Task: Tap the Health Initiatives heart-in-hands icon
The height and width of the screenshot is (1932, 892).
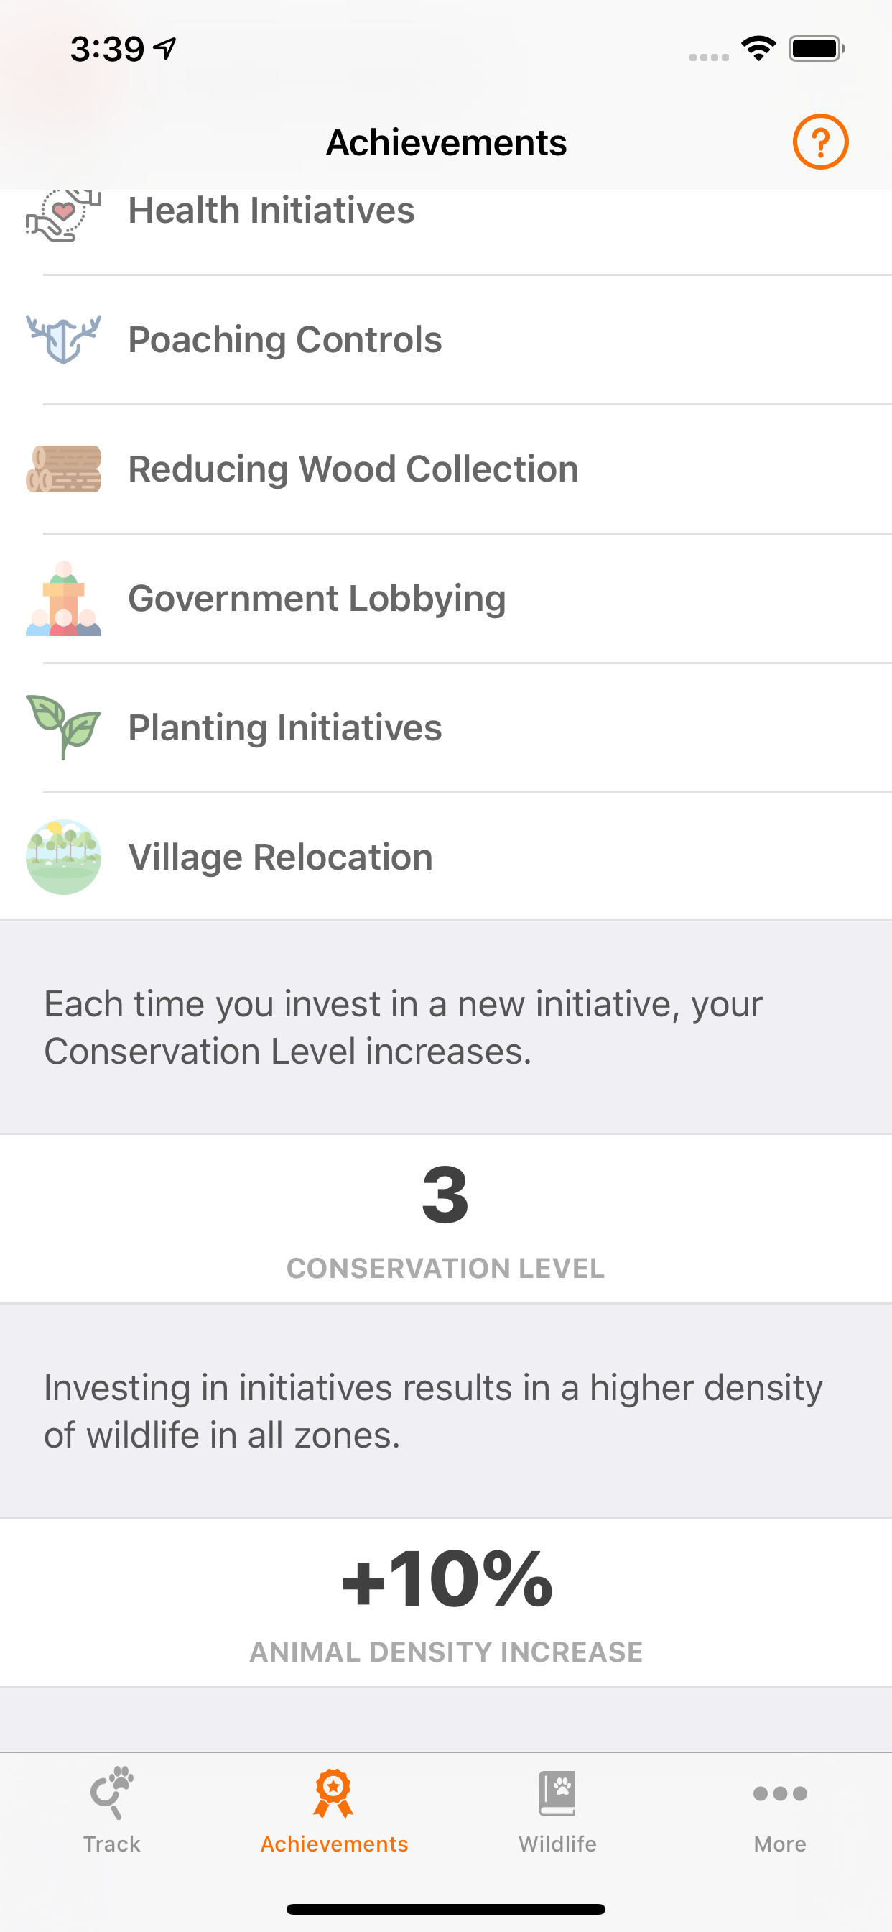Action: (x=64, y=216)
